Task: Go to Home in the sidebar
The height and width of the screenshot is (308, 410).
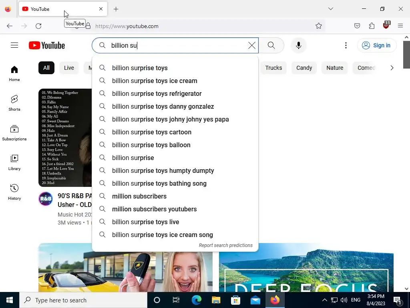Action: pos(14,74)
